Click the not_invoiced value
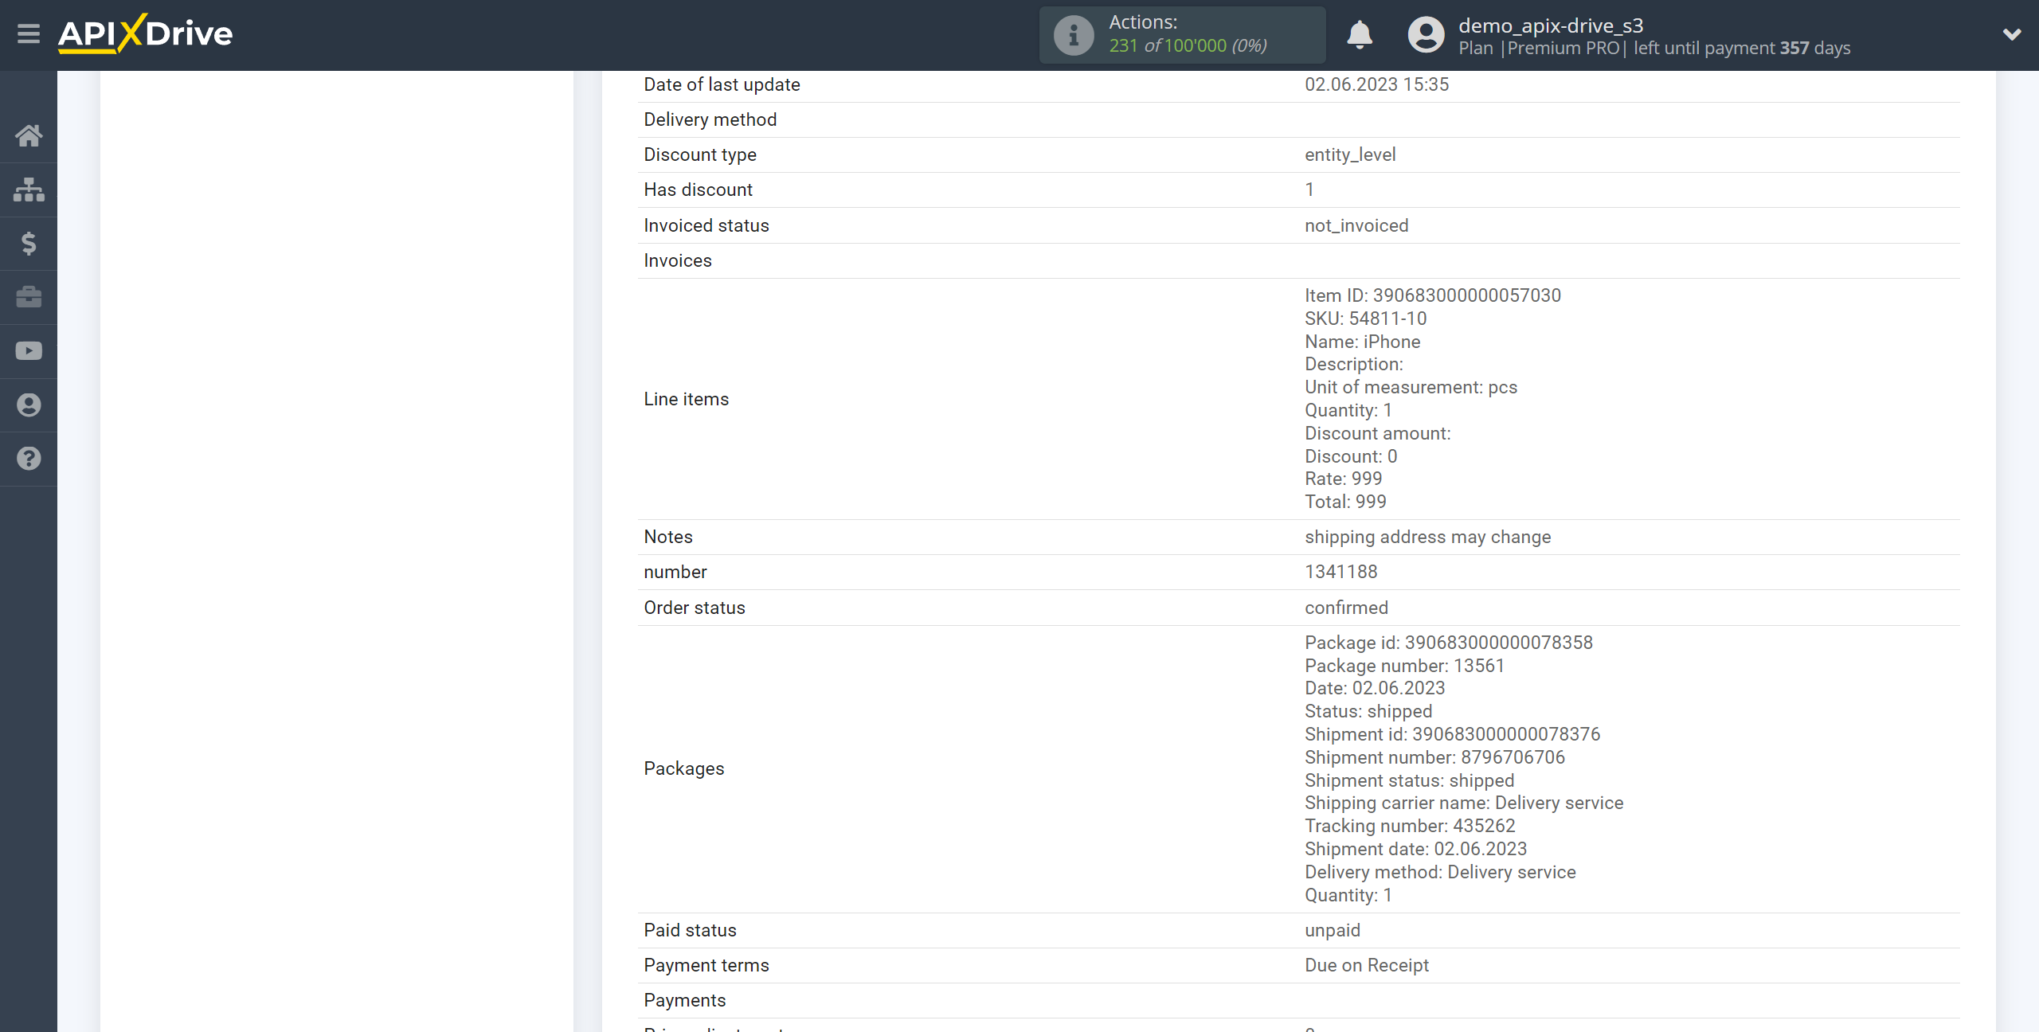 click(x=1356, y=226)
